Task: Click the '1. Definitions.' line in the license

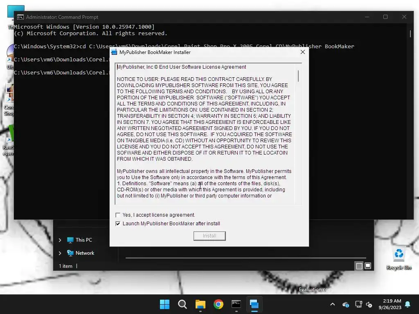Action: coord(198,184)
